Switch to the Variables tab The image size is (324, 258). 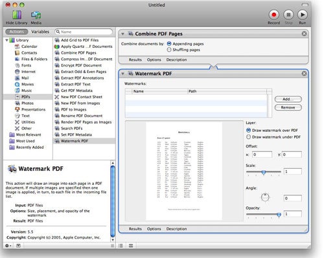[40, 32]
